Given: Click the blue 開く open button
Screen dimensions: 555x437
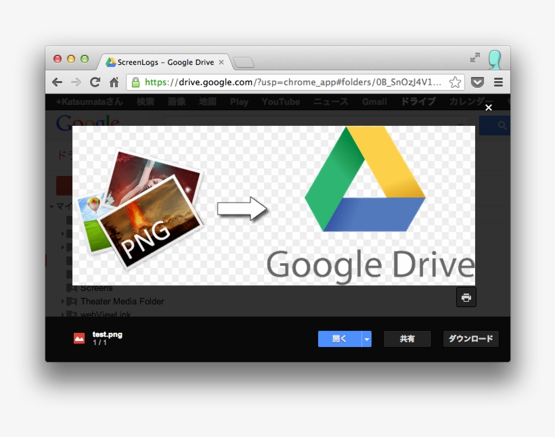Looking at the screenshot, I should point(340,339).
